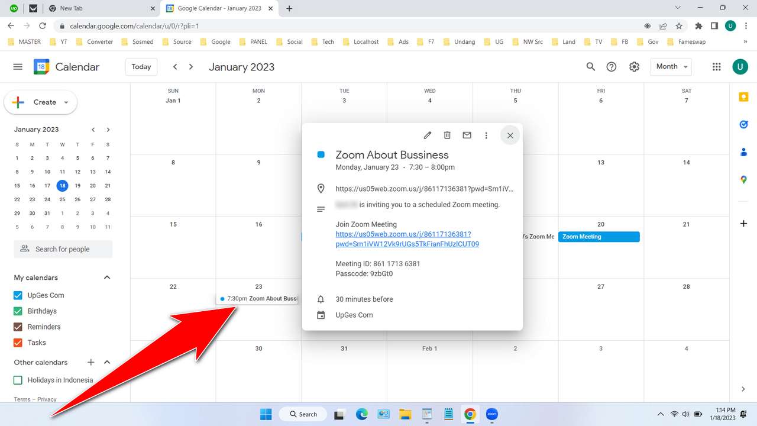Open the main menu hamburger icon
Screen dimensions: 757x426
(18, 67)
